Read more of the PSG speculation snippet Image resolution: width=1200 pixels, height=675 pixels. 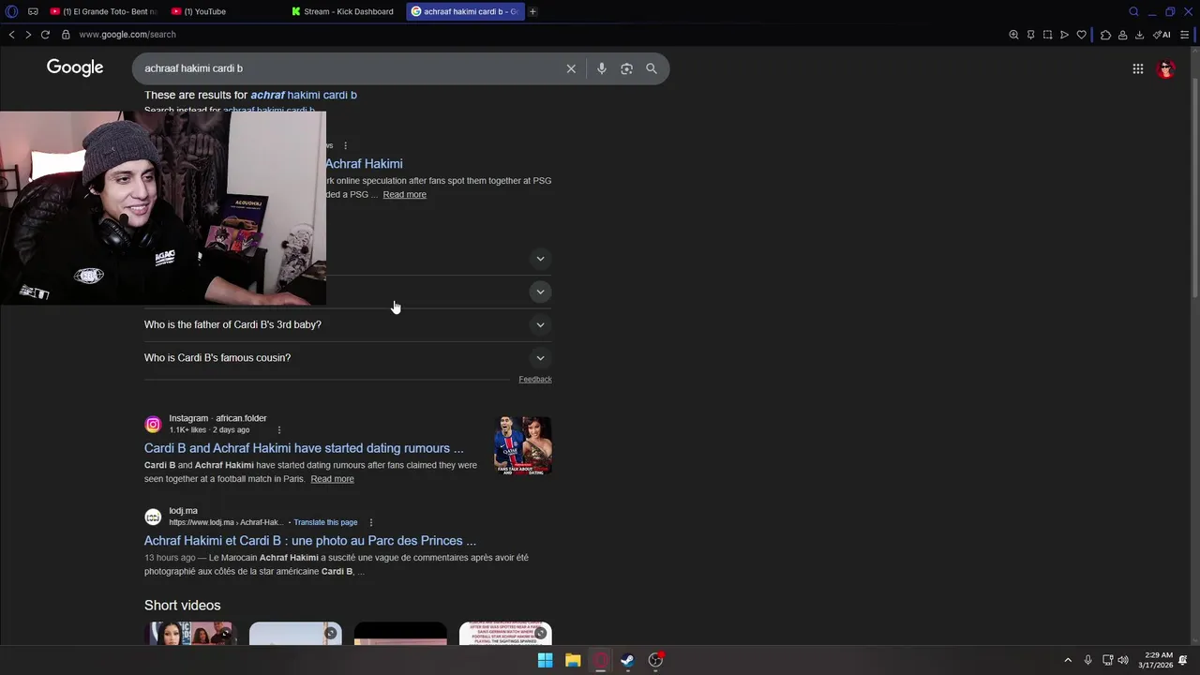pos(404,194)
